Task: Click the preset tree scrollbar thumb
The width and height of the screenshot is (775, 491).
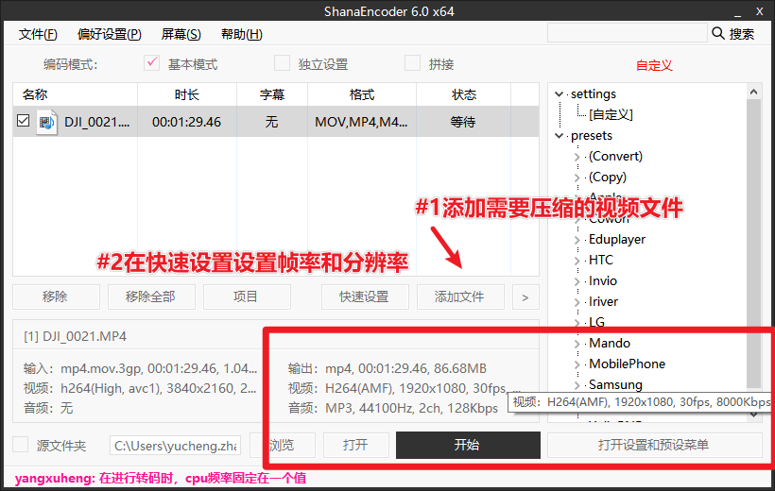Action: [753, 244]
